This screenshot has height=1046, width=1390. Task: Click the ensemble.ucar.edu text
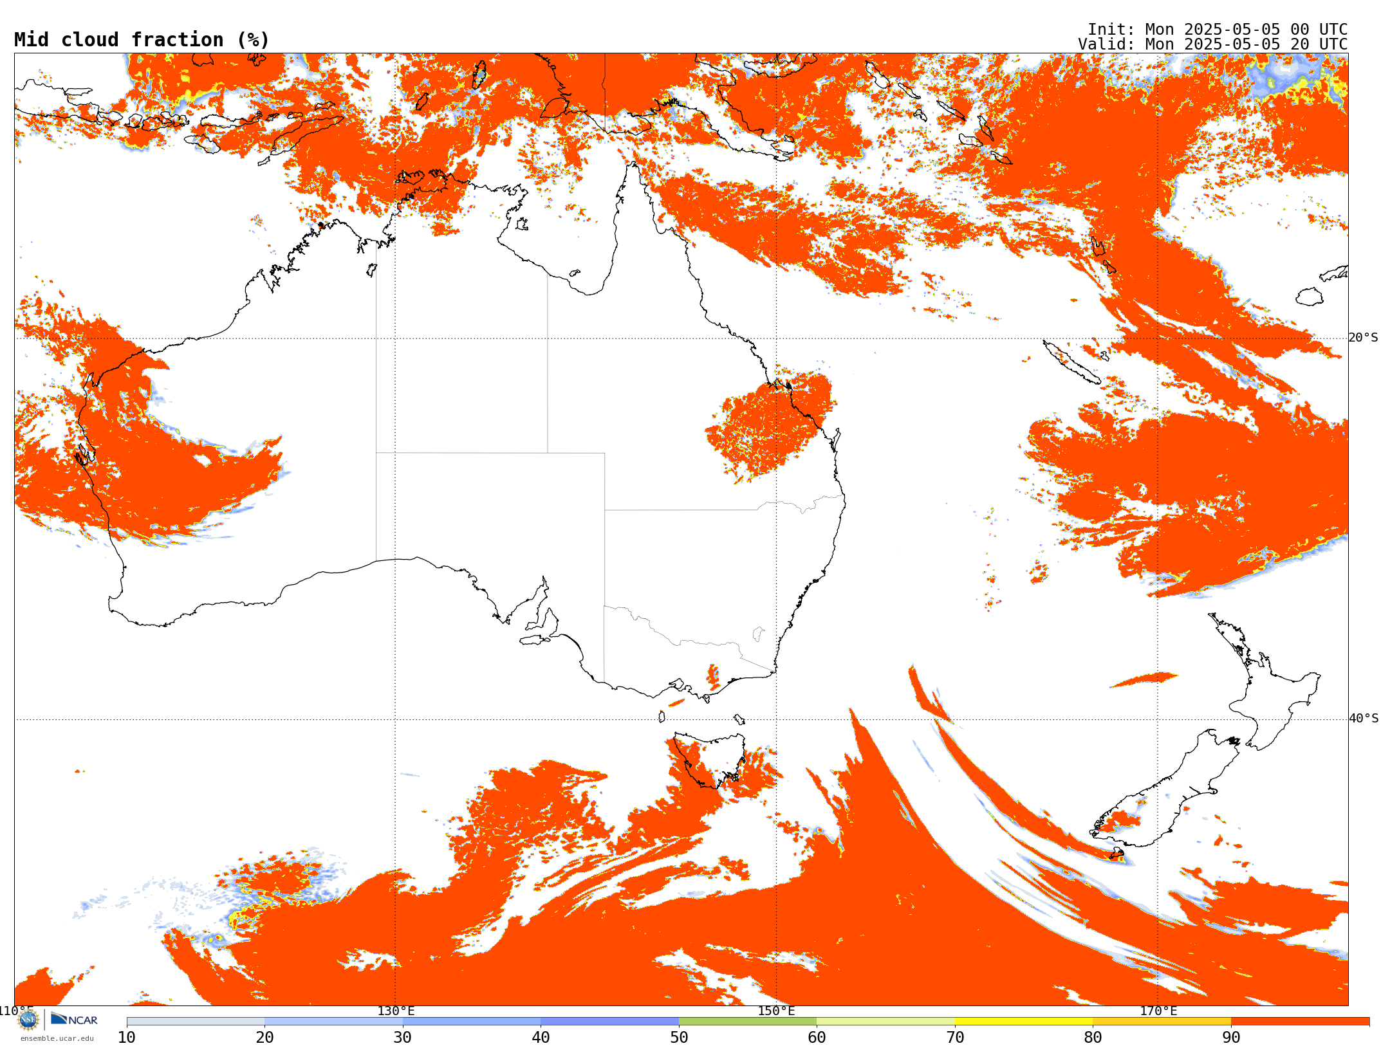[x=57, y=1038]
